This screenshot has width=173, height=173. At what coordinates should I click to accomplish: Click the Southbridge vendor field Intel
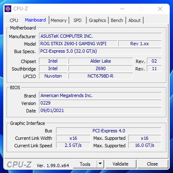tap(53, 68)
